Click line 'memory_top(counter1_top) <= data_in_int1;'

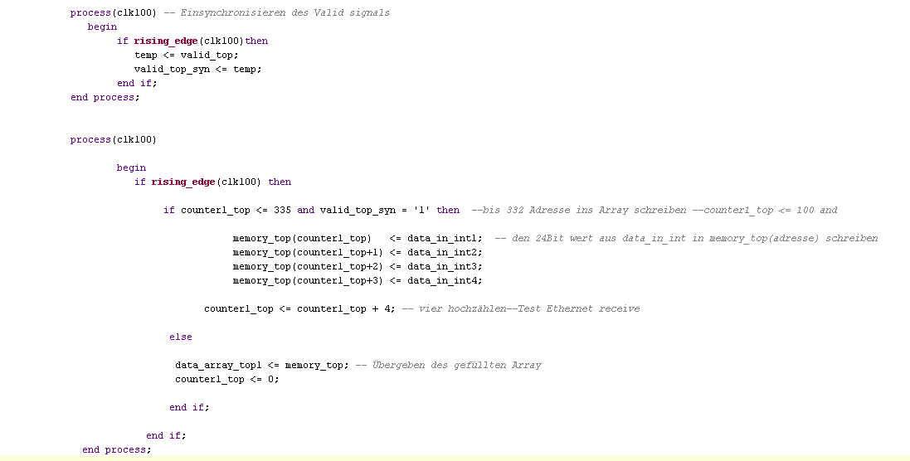click(358, 238)
